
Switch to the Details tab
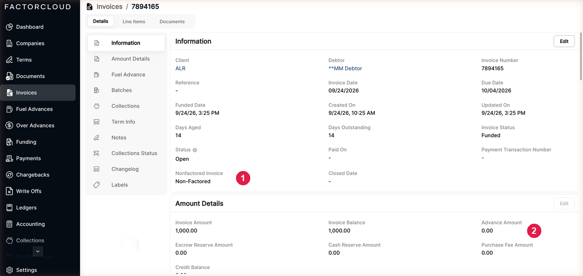pos(101,21)
